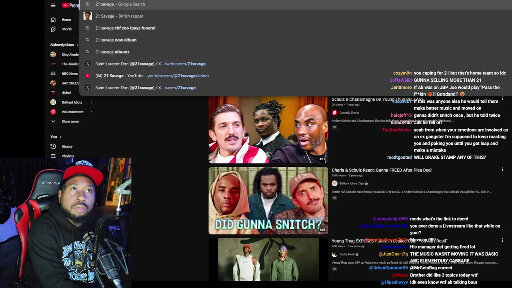Click Ceddy Nash channel name

347,254
